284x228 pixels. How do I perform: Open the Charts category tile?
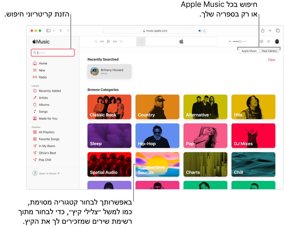[205, 164]
